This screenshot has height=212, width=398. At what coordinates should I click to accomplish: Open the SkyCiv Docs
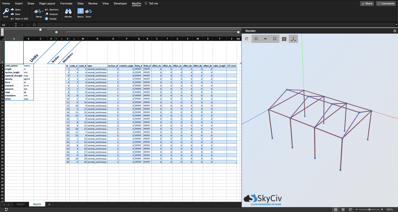(88, 13)
